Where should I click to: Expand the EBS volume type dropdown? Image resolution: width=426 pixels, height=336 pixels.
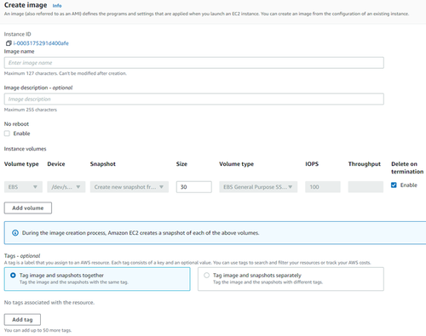pos(23,187)
